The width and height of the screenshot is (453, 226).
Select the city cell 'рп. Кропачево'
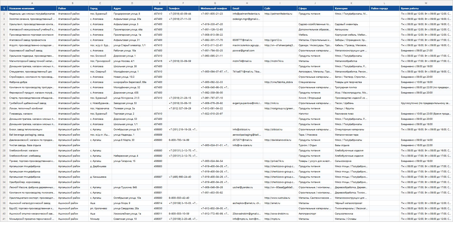(100, 208)
